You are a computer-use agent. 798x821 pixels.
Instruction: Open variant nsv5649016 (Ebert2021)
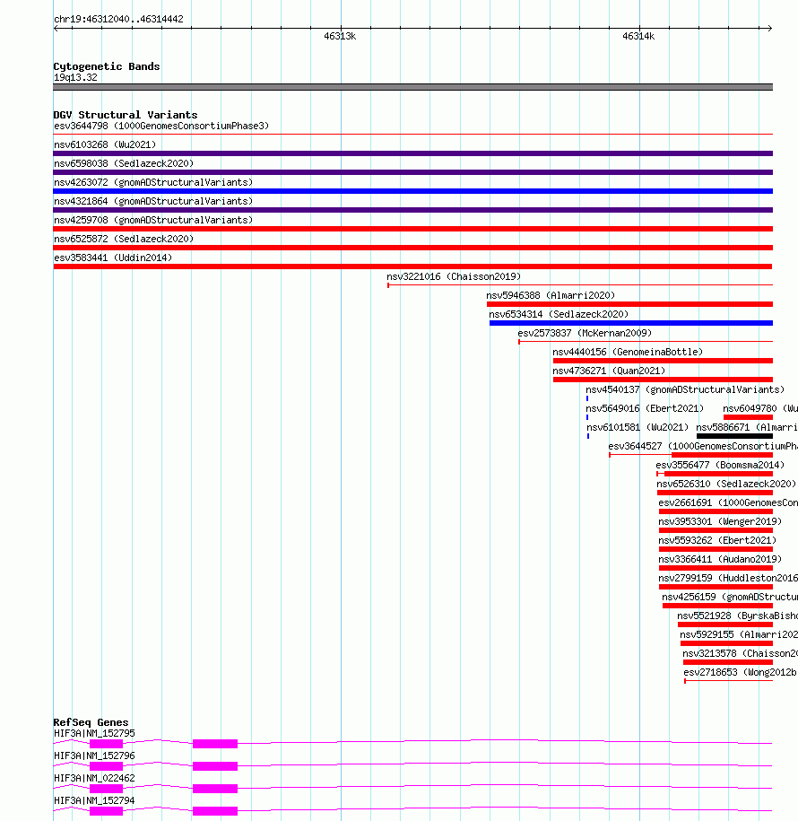[x=645, y=409]
